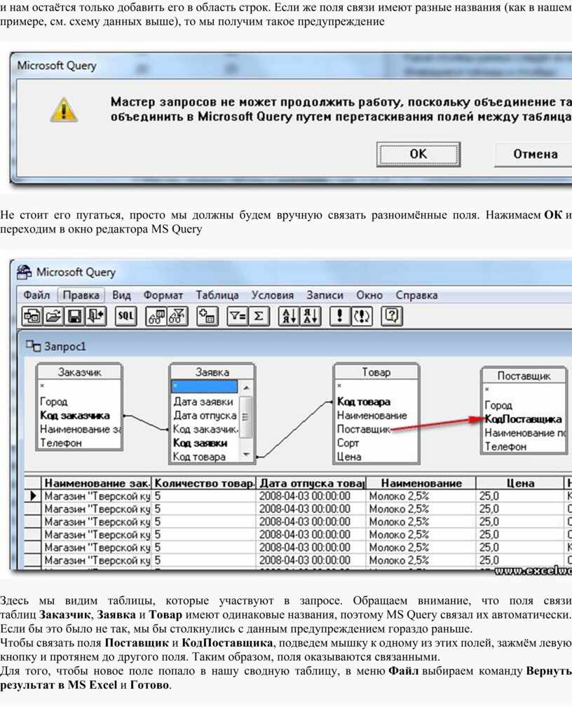
Task: Select the Поставщик field in the Товар table
Action: point(364,430)
